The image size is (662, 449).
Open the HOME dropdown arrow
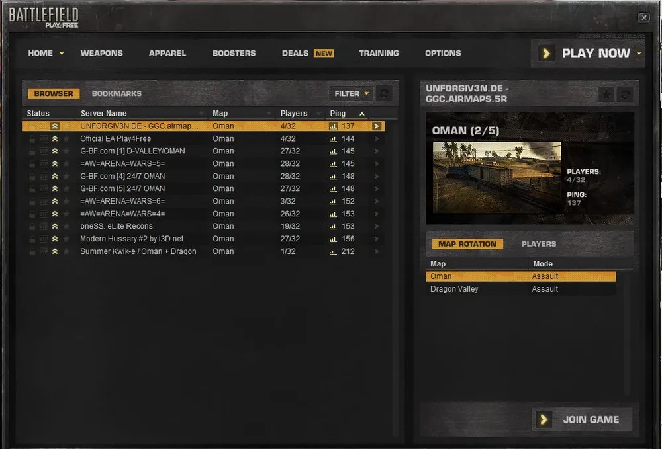[x=62, y=53]
